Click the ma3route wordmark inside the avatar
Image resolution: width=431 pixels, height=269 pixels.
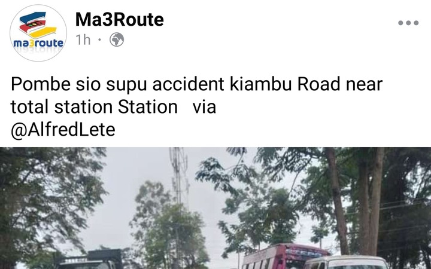pos(38,43)
